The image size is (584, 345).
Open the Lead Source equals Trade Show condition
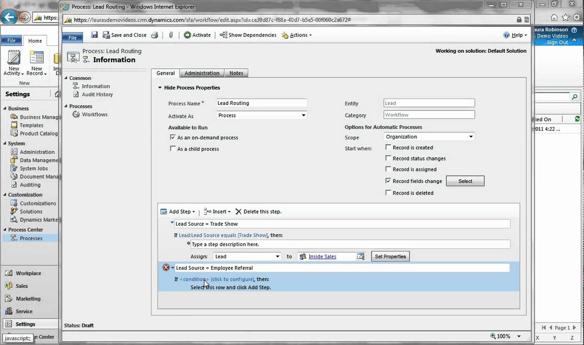223,235
